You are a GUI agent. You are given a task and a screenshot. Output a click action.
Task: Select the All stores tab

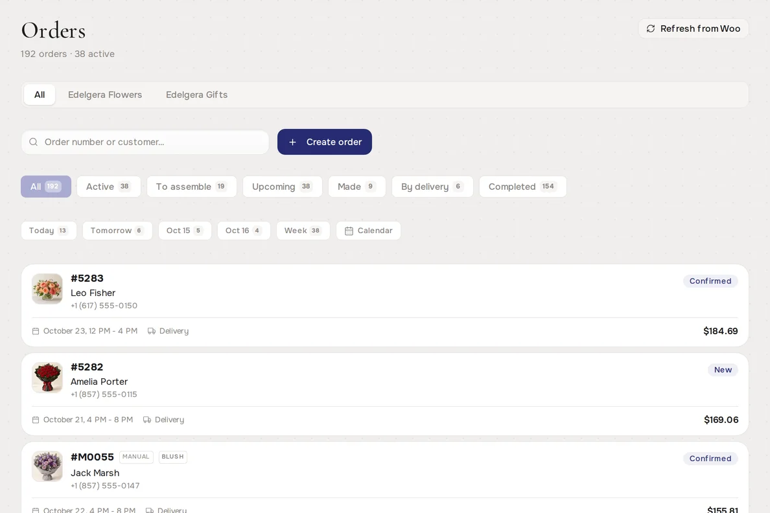tap(40, 95)
